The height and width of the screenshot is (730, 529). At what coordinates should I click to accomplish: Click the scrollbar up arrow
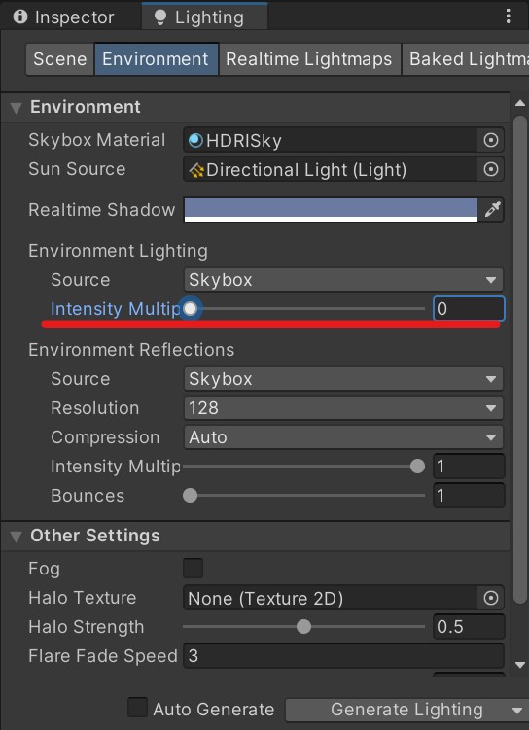tap(520, 104)
